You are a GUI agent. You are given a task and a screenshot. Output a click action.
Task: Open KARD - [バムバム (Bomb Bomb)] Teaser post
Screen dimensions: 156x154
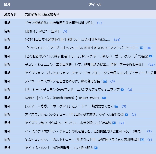[x=63, y=98]
